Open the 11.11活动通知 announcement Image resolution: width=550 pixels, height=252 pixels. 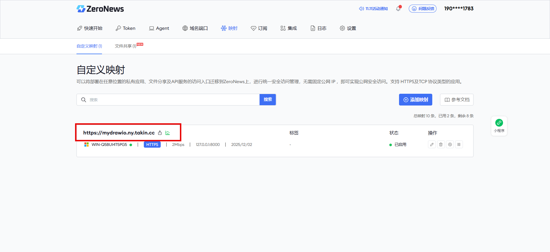point(373,9)
